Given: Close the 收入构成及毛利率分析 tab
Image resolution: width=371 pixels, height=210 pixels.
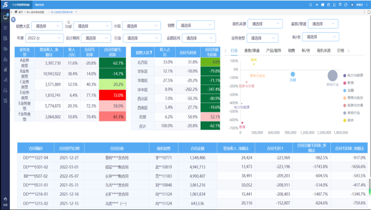Looking at the screenshot, I should [76, 12].
